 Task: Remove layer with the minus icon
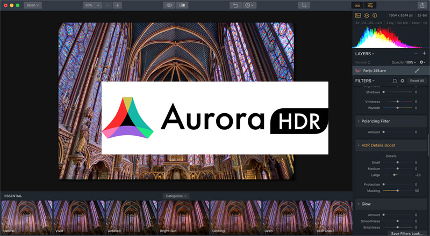tap(416, 54)
